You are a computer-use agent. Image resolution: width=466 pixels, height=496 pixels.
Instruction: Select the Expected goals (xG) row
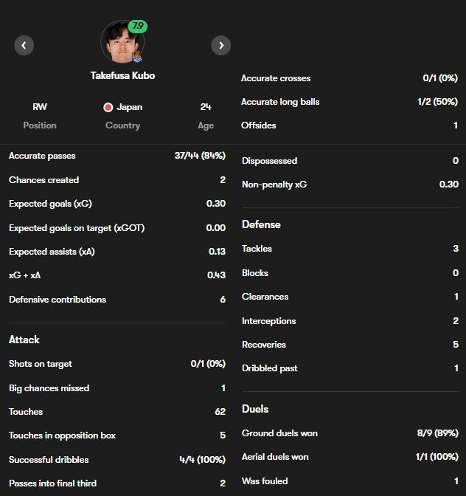(117, 204)
